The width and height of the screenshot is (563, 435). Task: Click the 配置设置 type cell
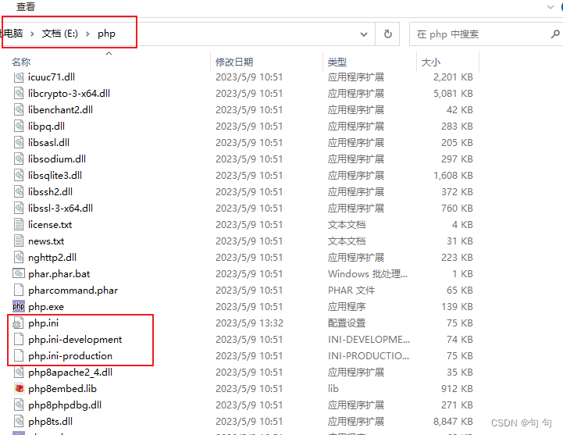pyautogui.click(x=347, y=323)
